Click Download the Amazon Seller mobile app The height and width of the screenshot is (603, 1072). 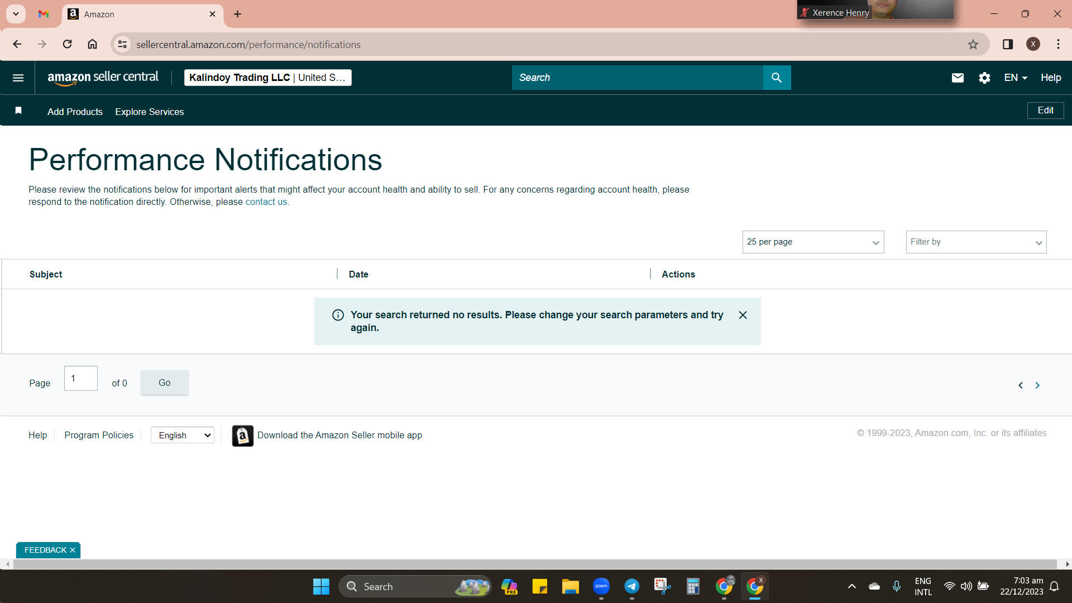click(339, 435)
